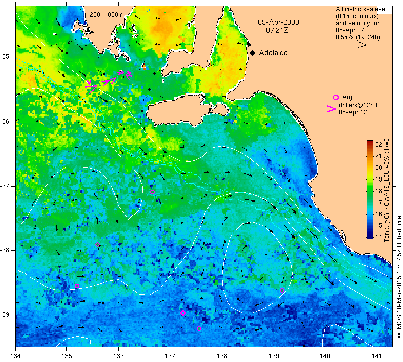Click the temperature colorbar near 22
Viewport: 403px width, 362px height.
pos(370,144)
